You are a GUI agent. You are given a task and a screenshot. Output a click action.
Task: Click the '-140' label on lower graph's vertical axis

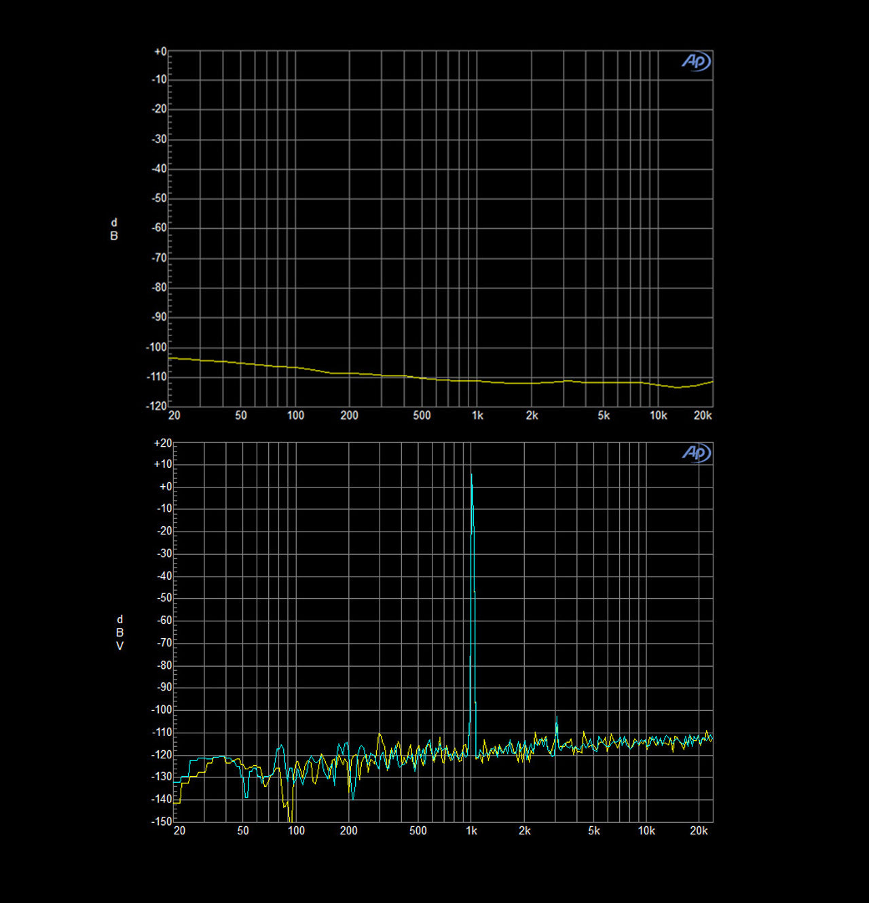click(x=162, y=799)
